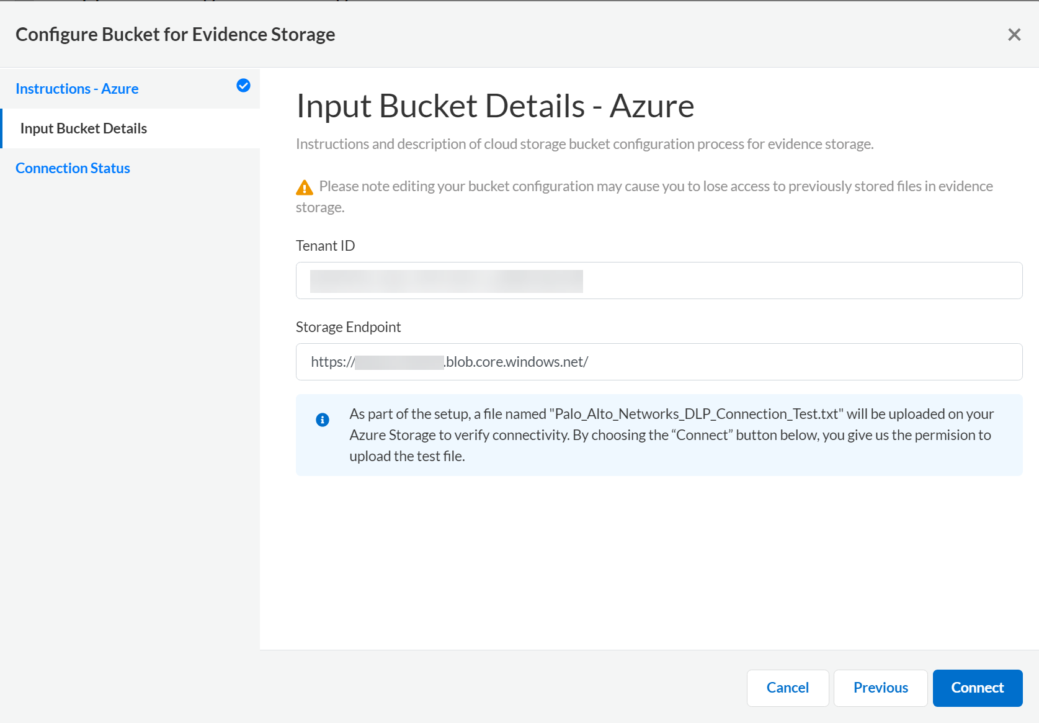Click the instructions description subtitle text
This screenshot has width=1039, height=723.
[x=584, y=144]
